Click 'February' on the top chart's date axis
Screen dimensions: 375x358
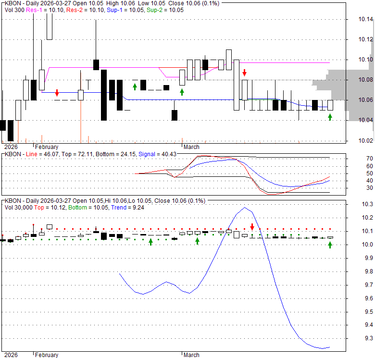47,147
